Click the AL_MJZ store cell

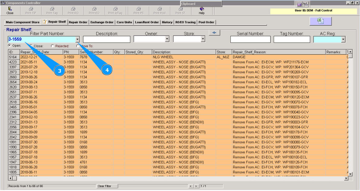click(x=223, y=57)
